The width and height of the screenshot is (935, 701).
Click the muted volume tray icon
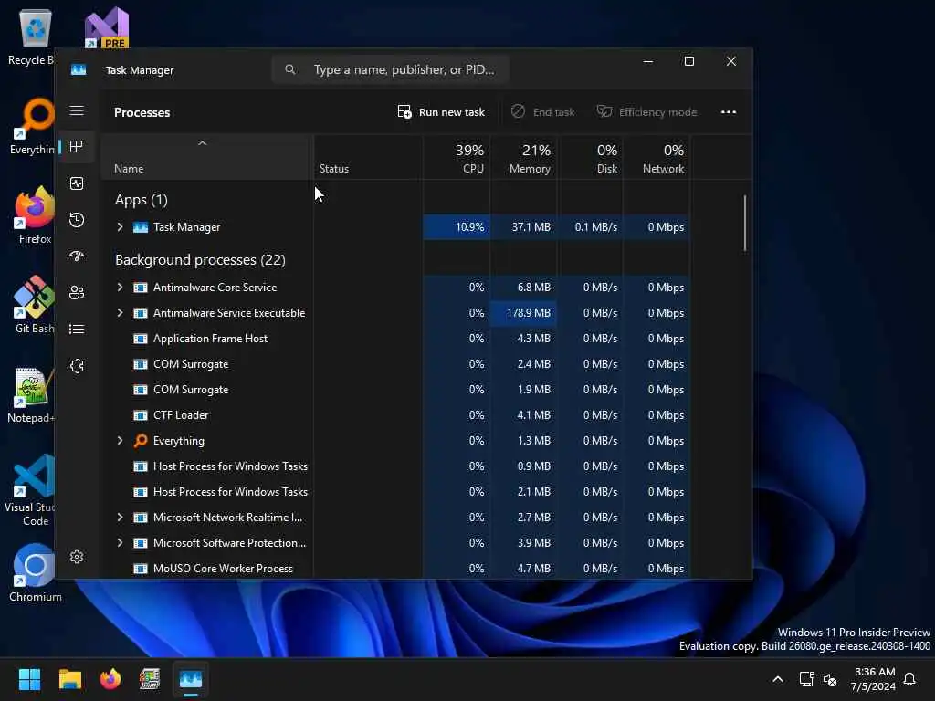pyautogui.click(x=829, y=679)
